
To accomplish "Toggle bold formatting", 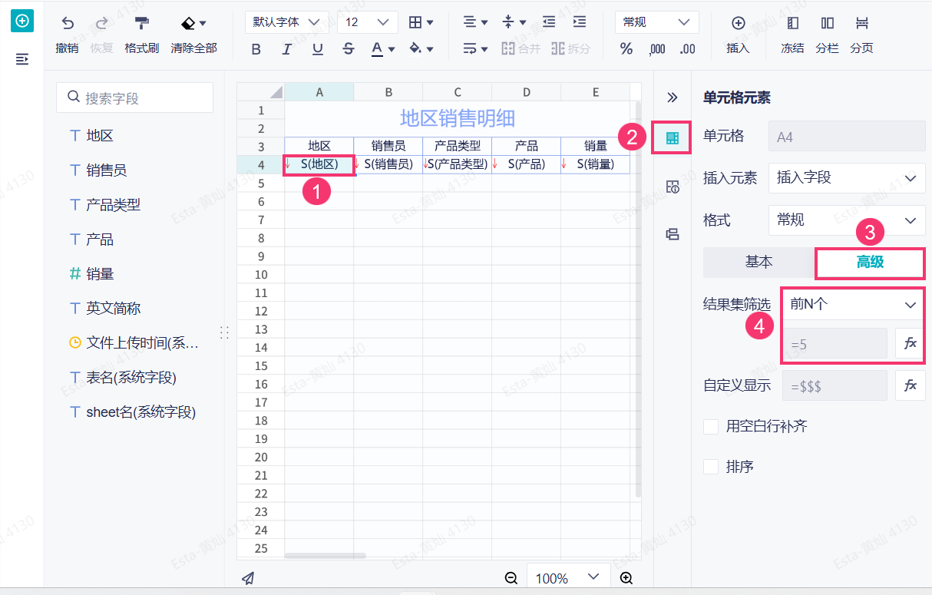I will point(256,49).
